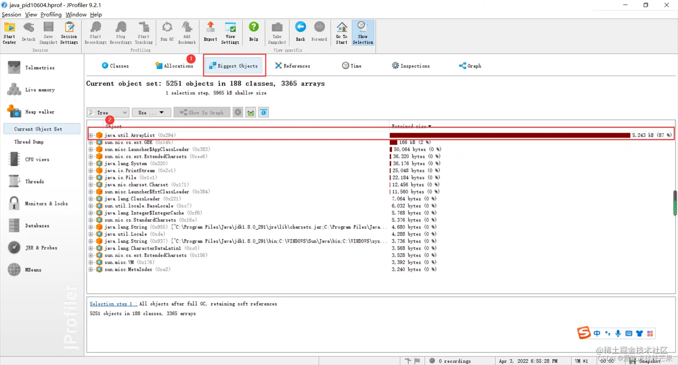Select Thread Dump in sidebar
The width and height of the screenshot is (678, 365).
[x=29, y=142]
